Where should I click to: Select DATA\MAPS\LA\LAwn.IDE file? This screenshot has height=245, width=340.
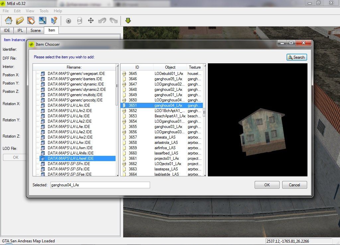click(70, 148)
